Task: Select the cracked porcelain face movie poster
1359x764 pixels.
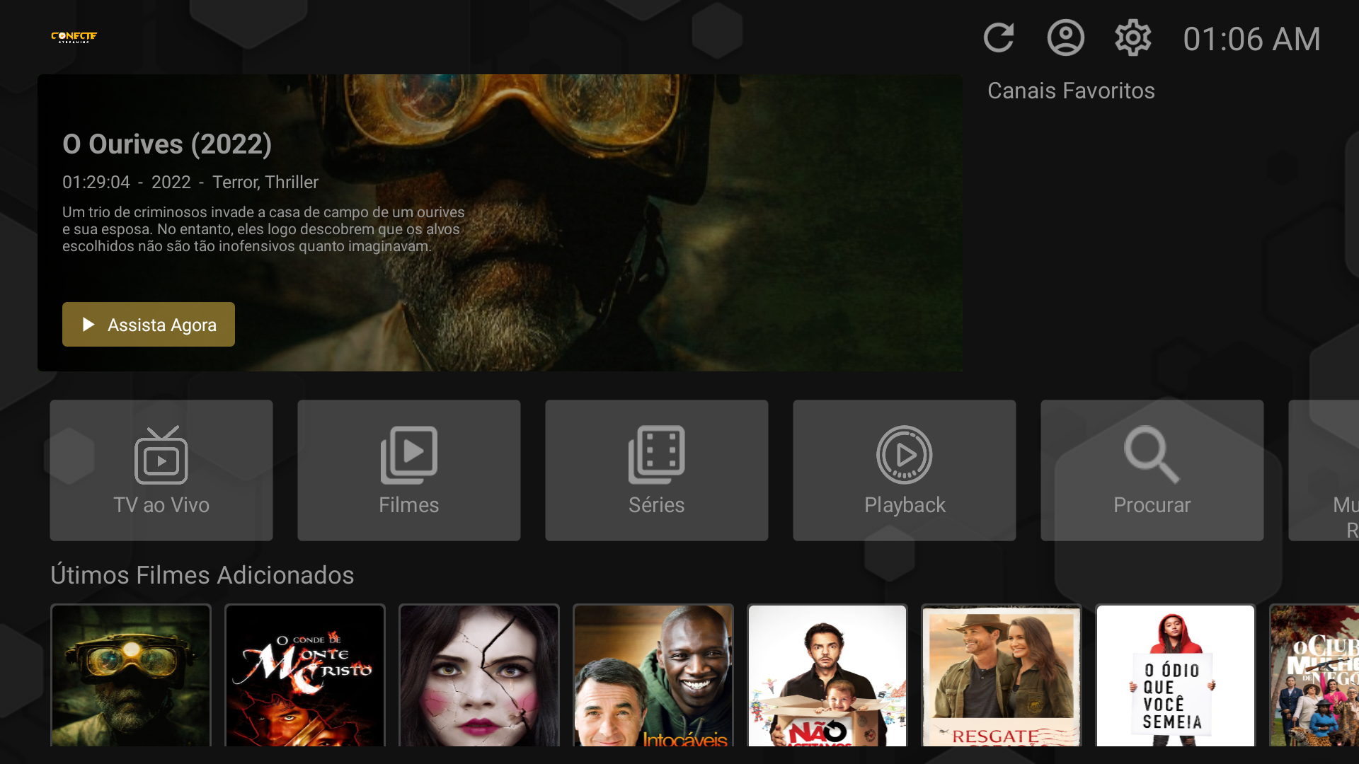Action: pyautogui.click(x=479, y=676)
